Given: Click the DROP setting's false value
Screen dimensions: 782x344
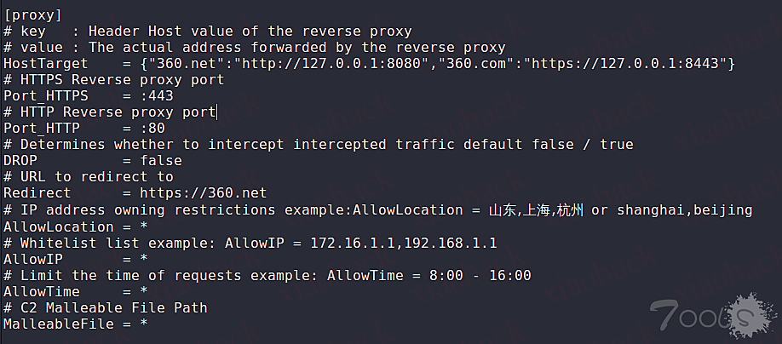Looking at the screenshot, I should pyautogui.click(x=161, y=161).
